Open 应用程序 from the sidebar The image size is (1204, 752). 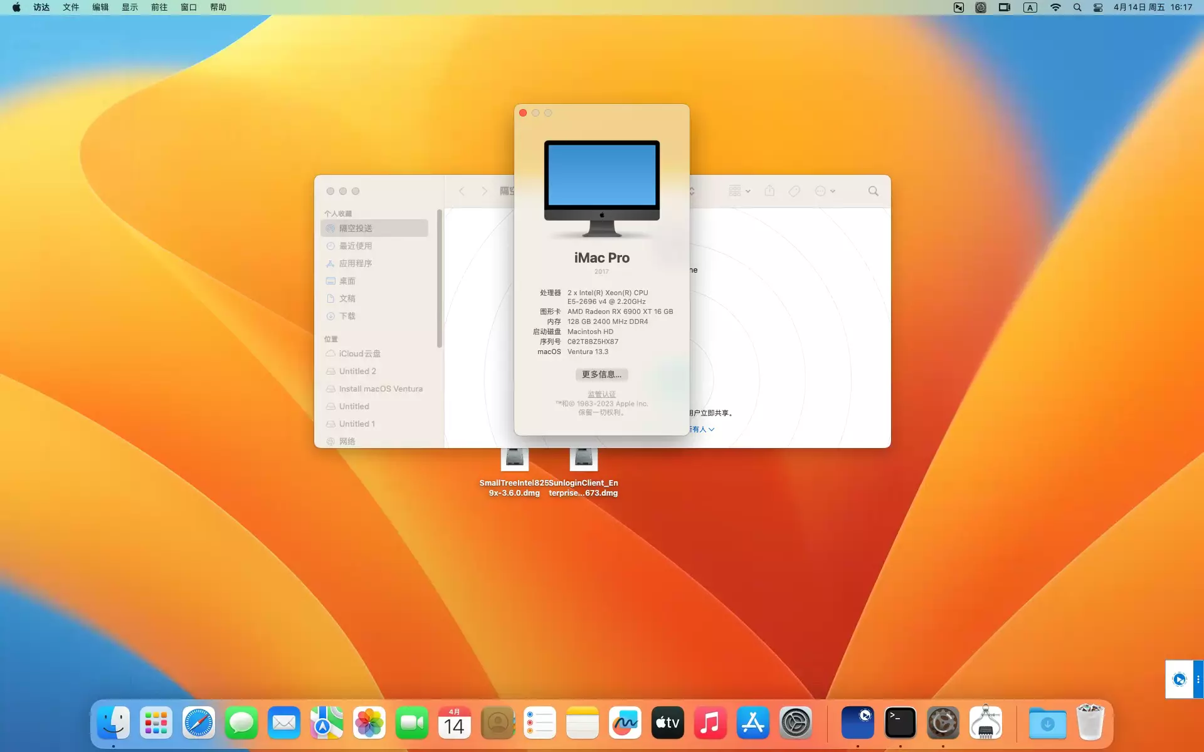356,263
